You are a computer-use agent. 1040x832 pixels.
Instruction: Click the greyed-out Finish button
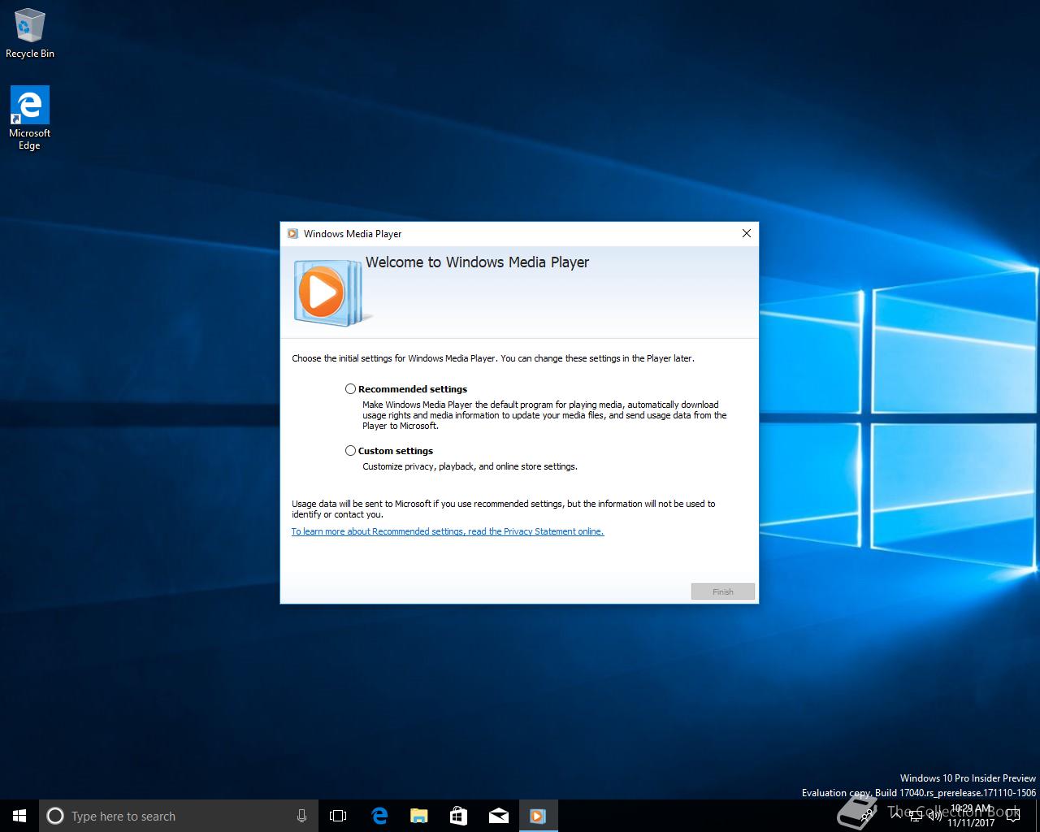pos(723,591)
